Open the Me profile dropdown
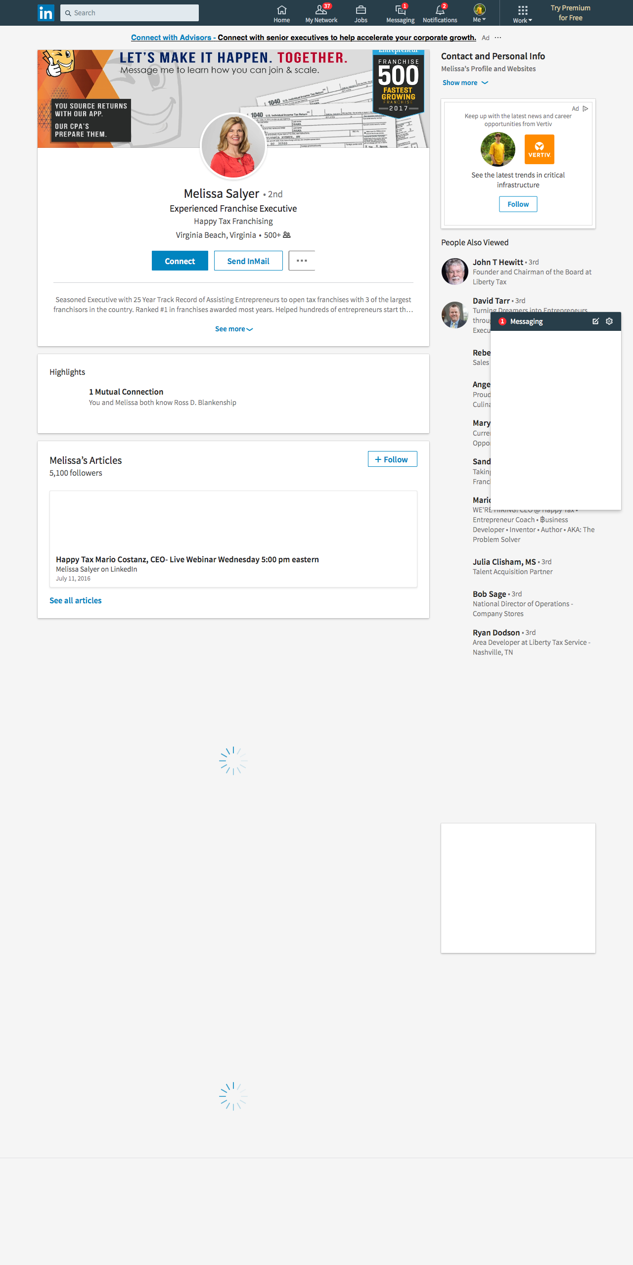633x1265 pixels. [480, 13]
